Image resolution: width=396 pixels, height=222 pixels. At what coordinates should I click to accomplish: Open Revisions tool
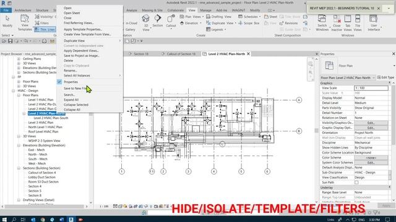point(289,23)
